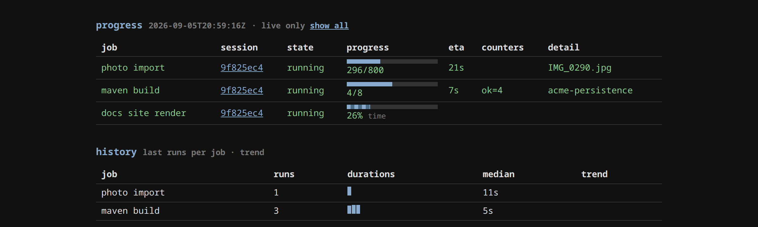The height and width of the screenshot is (227, 758).
Task: Click the photo import durations bar chart
Action: [x=349, y=191]
